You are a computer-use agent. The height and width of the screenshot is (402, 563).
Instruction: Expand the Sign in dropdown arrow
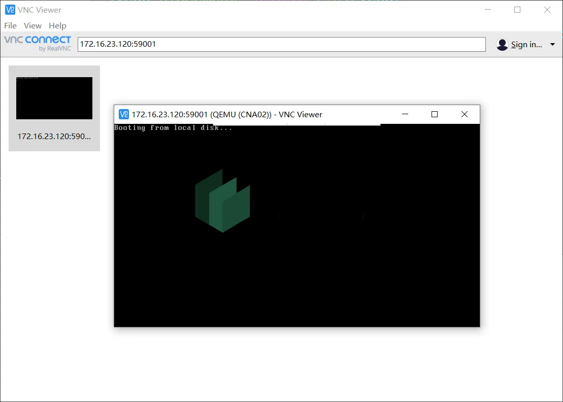(552, 45)
